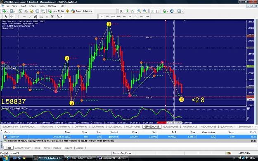Viewport: 258px width, 161px height.
Task: Open the MetaEditor yellow diamond icon
Action: (x=67, y=11)
